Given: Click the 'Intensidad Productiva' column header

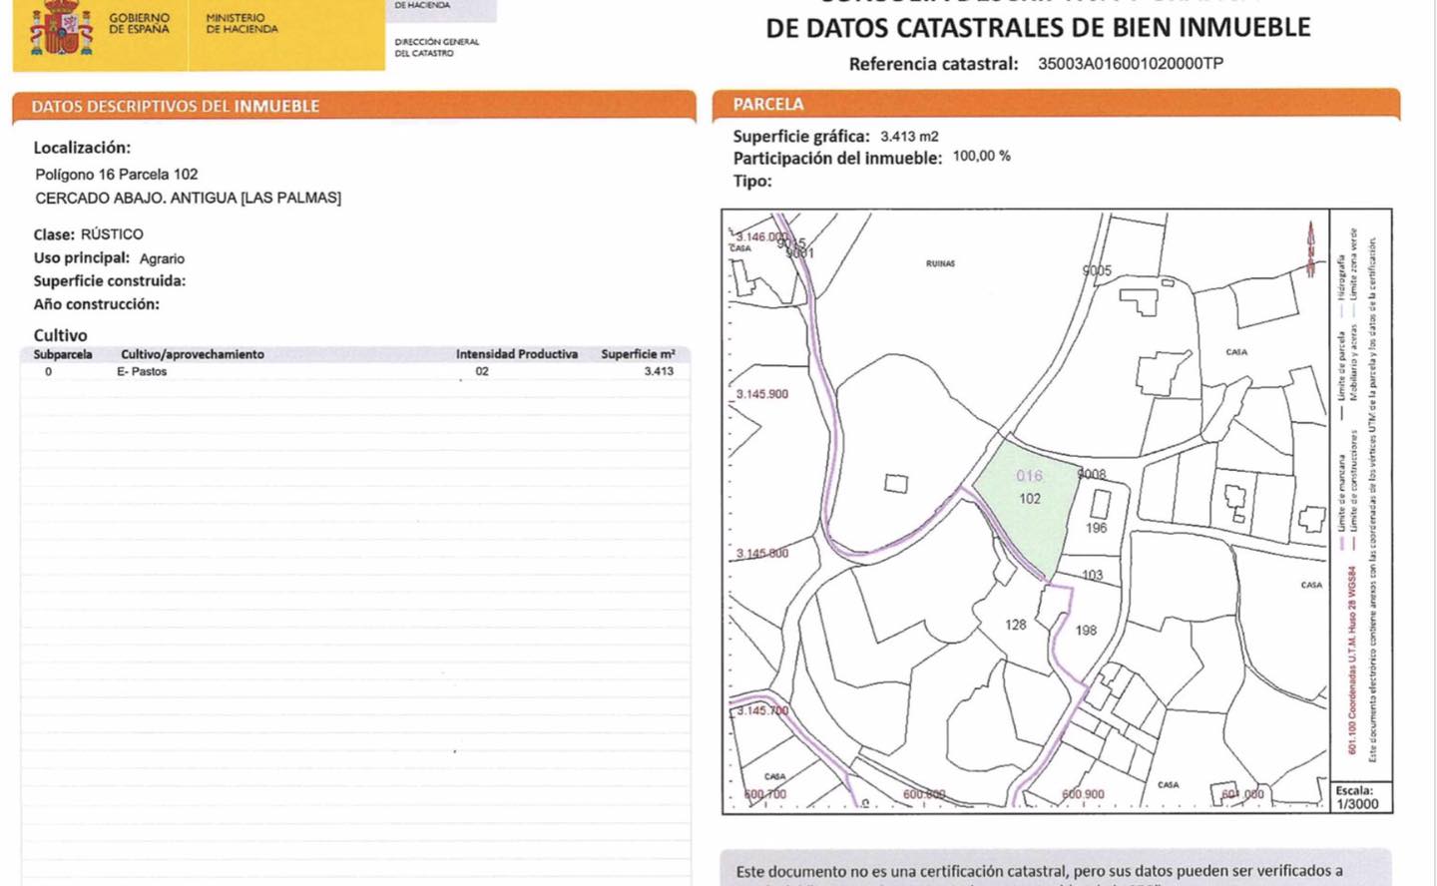Looking at the screenshot, I should click(x=516, y=354).
